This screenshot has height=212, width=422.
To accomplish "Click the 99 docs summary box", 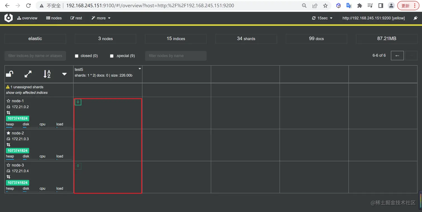I will pyautogui.click(x=317, y=39).
